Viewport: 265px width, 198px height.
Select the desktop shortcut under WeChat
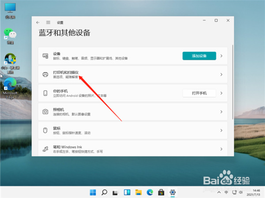10,63
